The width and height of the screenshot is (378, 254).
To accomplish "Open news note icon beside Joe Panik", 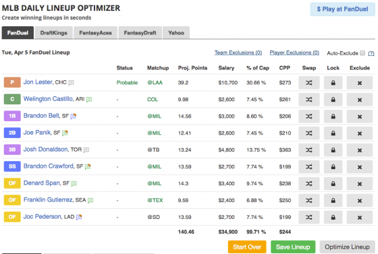I will click(x=65, y=133).
